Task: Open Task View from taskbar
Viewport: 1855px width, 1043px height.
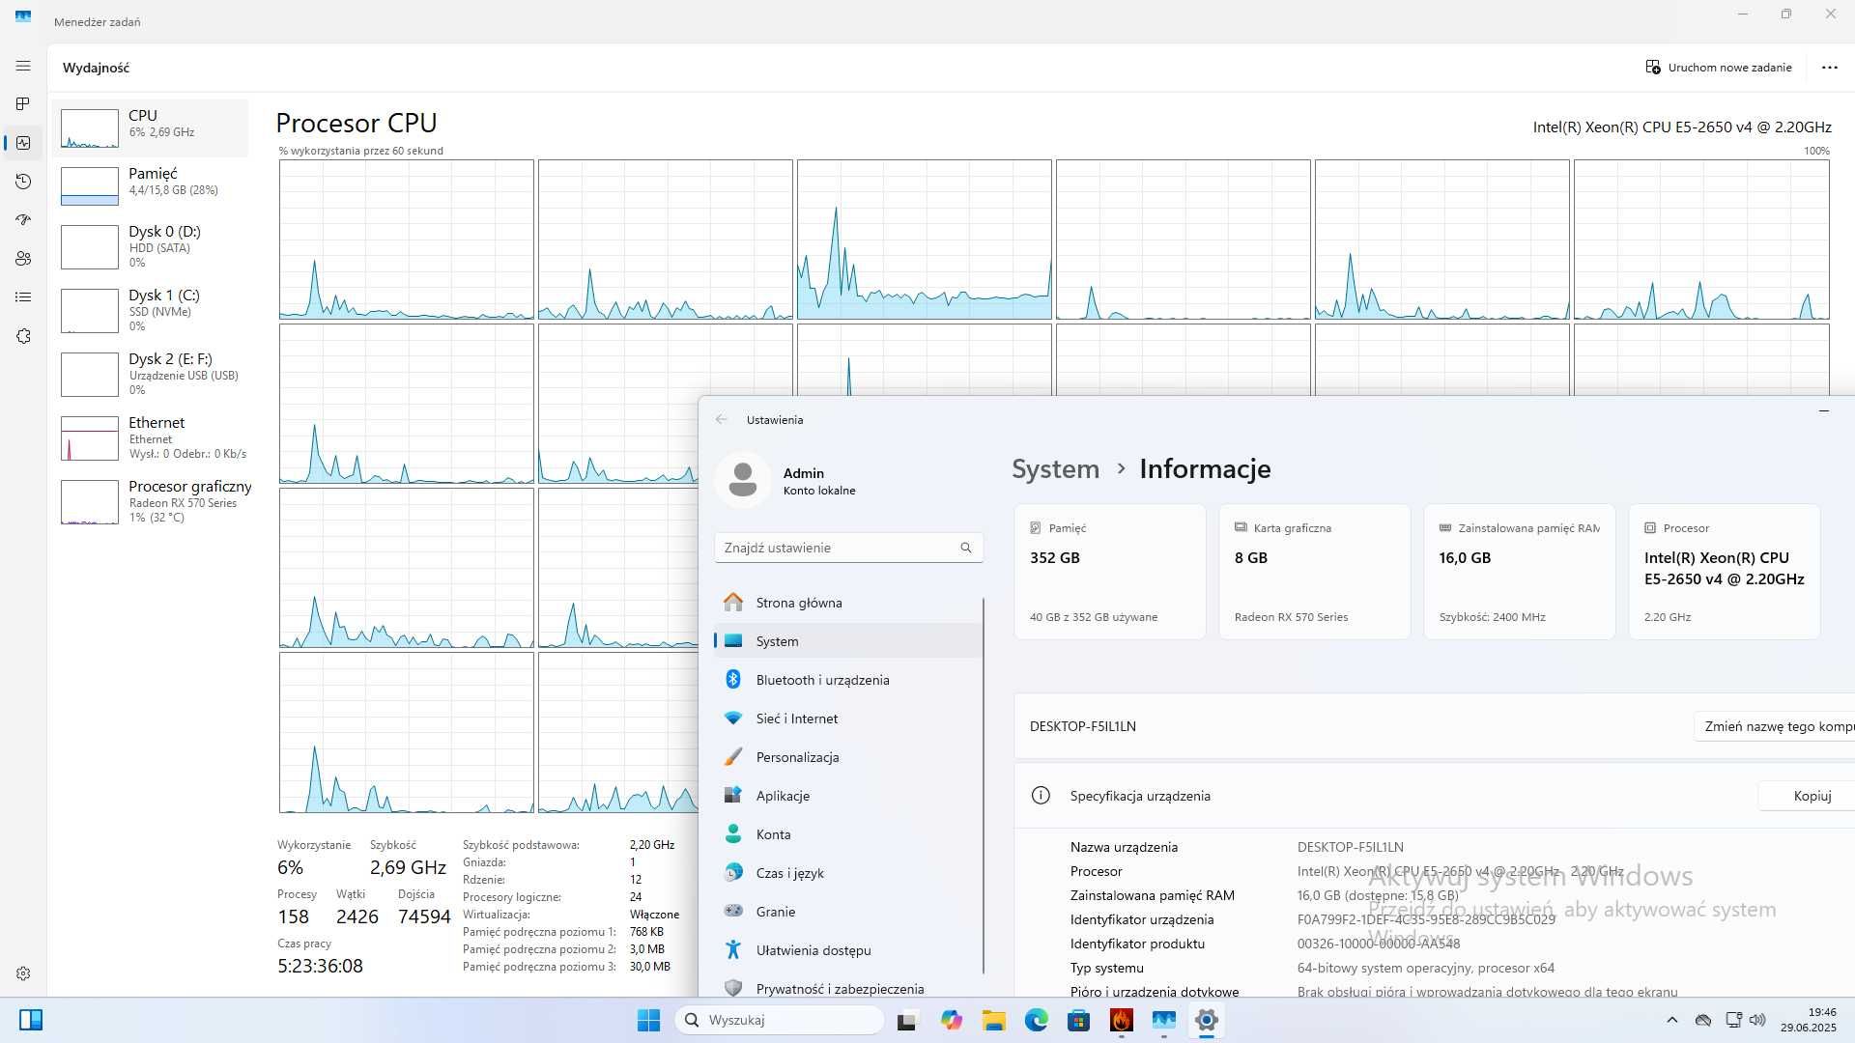Action: click(x=906, y=1020)
